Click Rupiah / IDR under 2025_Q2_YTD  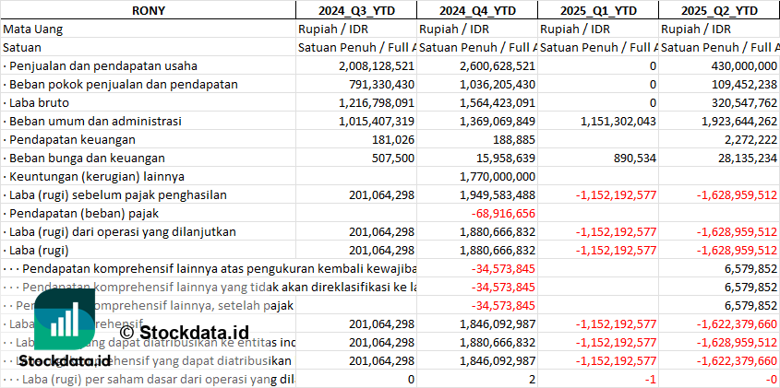coord(696,29)
